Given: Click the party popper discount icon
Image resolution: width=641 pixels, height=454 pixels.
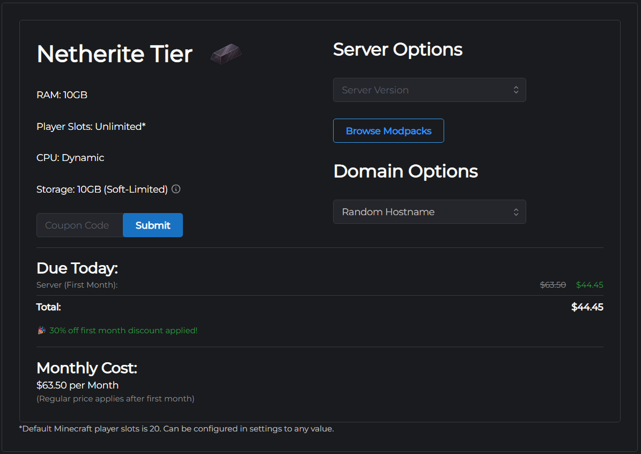Looking at the screenshot, I should coord(41,331).
